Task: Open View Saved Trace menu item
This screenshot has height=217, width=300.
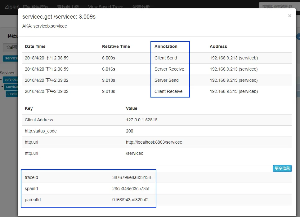Action: pyautogui.click(x=105, y=7)
